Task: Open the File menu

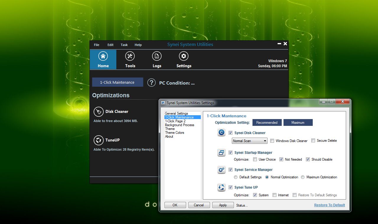Action: coord(97,45)
